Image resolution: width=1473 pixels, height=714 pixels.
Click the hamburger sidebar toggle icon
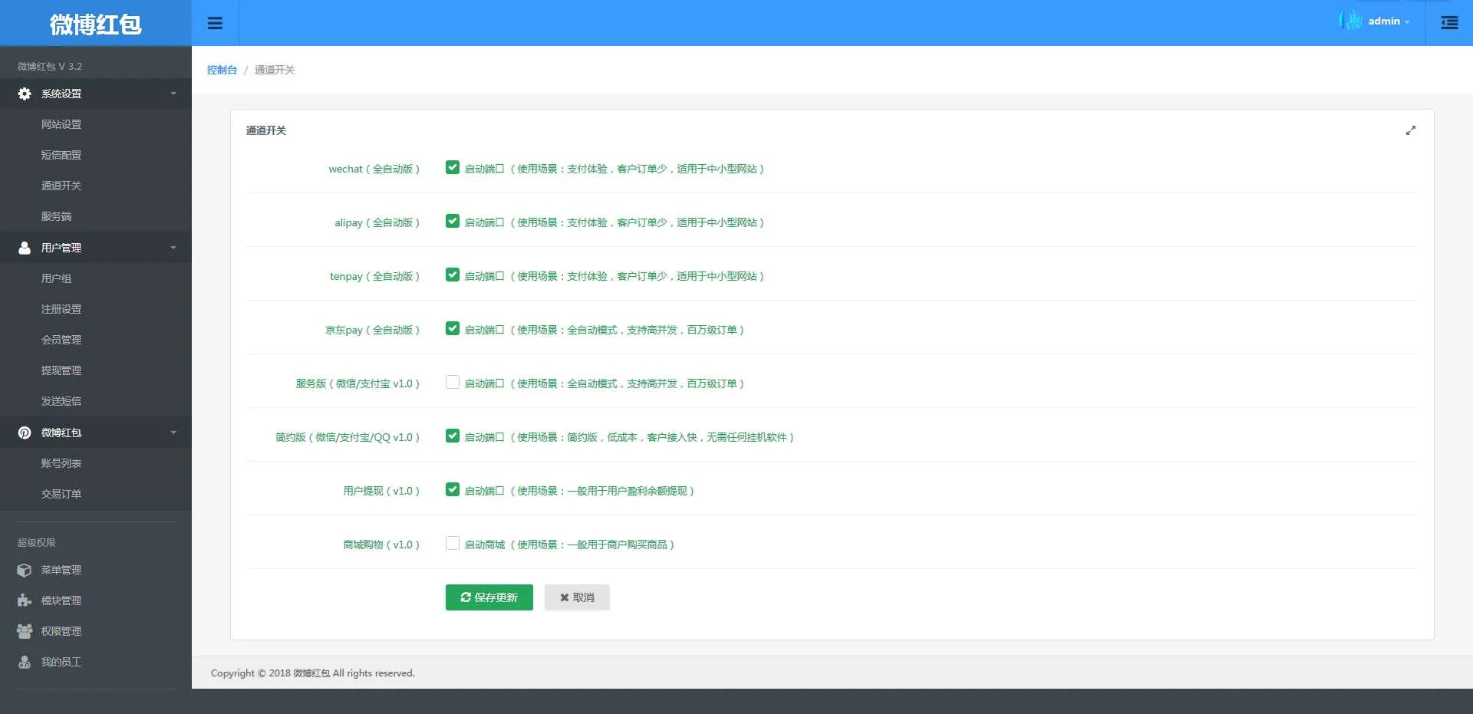click(215, 23)
